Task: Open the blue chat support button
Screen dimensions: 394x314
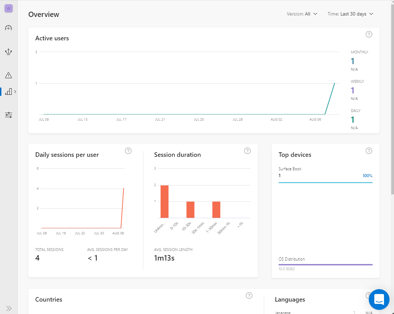Action: pyautogui.click(x=379, y=299)
